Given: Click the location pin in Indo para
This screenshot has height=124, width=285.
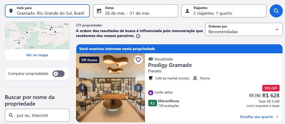Looking at the screenshot, I should click(11, 11).
